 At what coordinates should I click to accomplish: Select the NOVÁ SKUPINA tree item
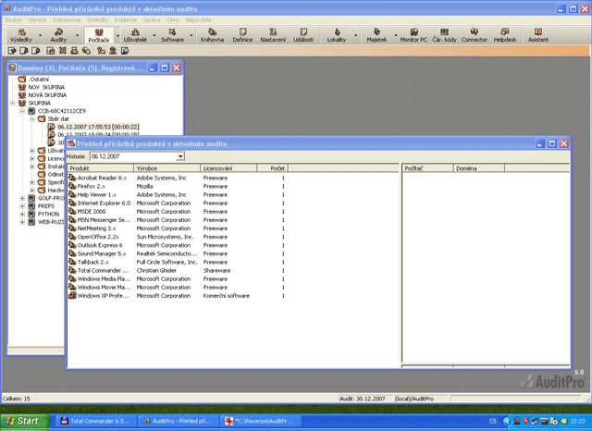pyautogui.click(x=47, y=95)
